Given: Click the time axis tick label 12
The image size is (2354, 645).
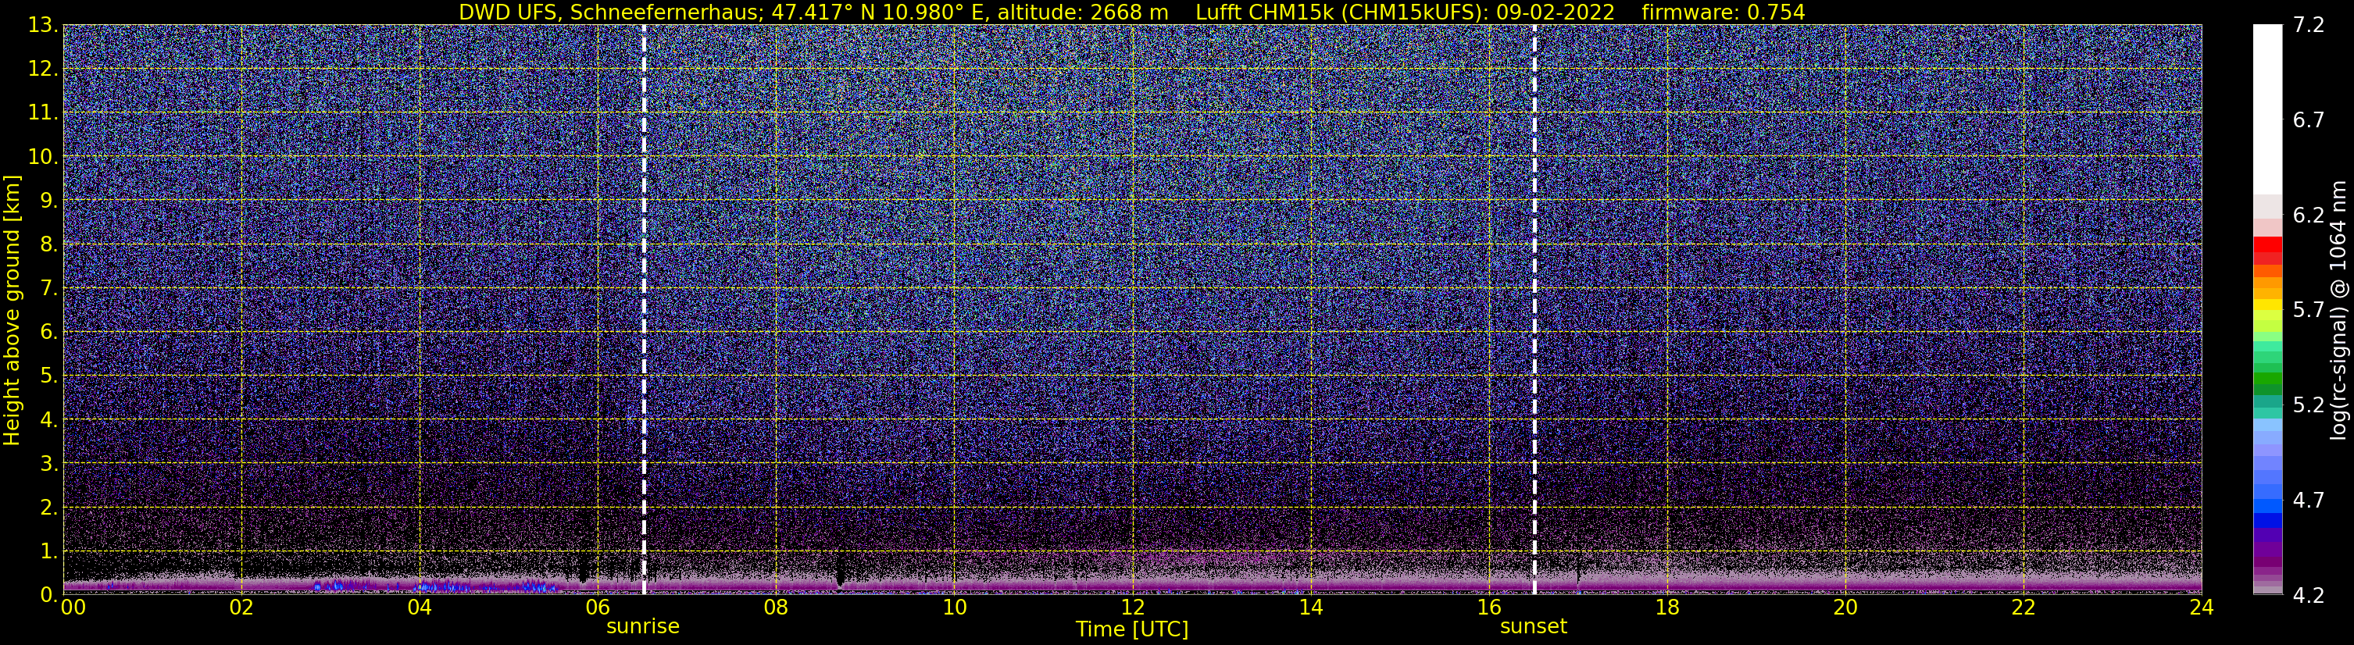Looking at the screenshot, I should [1132, 608].
